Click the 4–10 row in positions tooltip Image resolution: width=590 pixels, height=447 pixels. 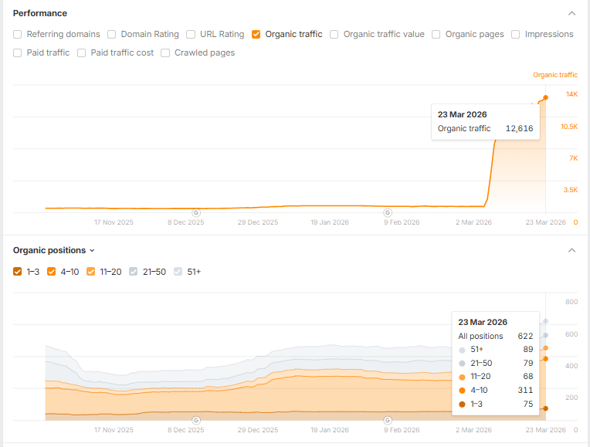[x=496, y=390]
